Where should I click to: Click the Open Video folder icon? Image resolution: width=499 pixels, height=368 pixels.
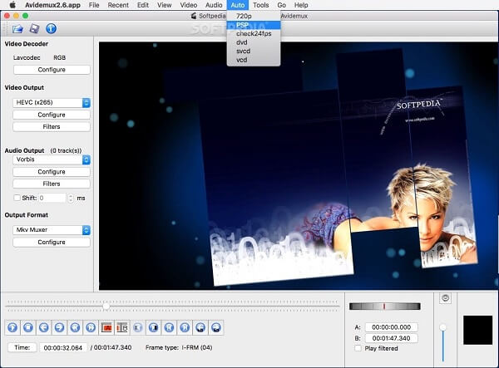point(17,30)
